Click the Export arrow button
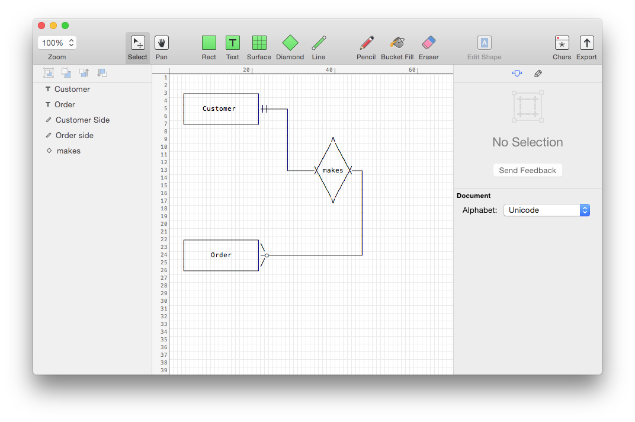 click(x=586, y=43)
